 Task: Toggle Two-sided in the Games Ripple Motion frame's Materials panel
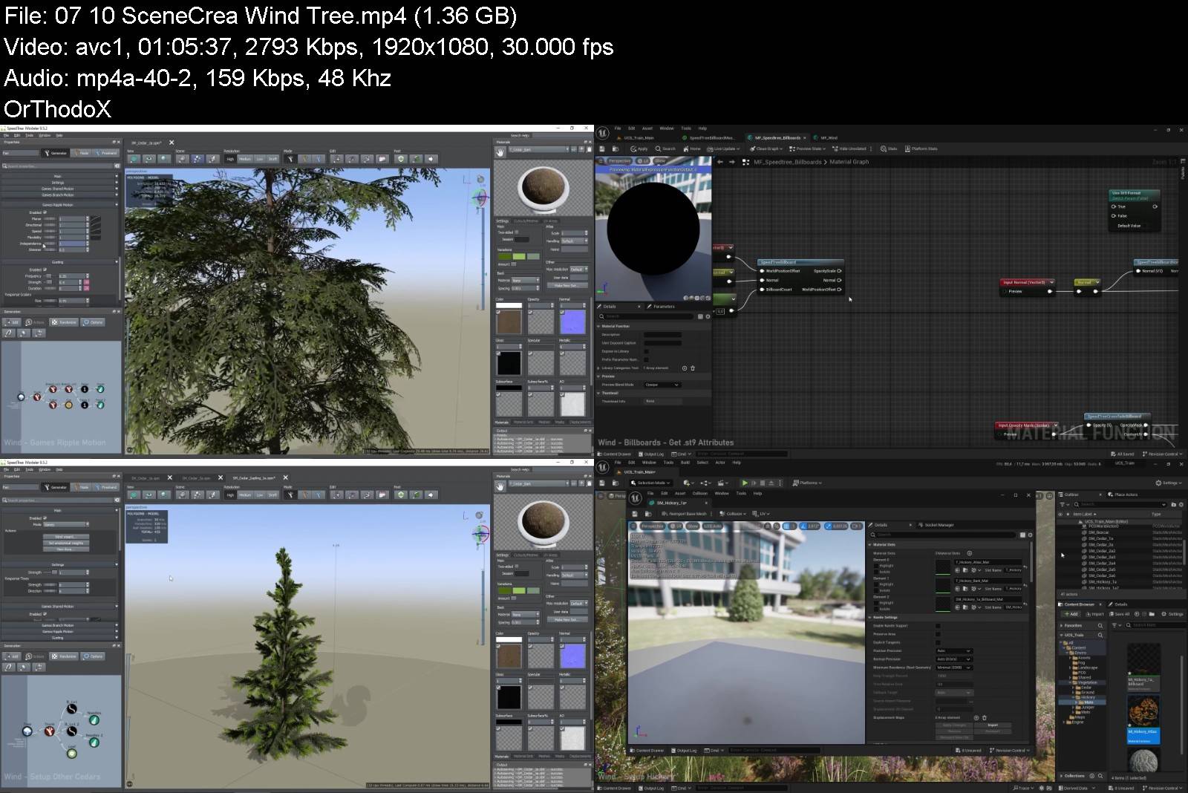[517, 232]
